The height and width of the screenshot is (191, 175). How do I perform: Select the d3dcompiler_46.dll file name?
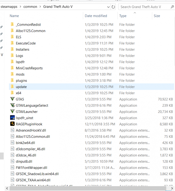pyautogui.click(x=31, y=149)
